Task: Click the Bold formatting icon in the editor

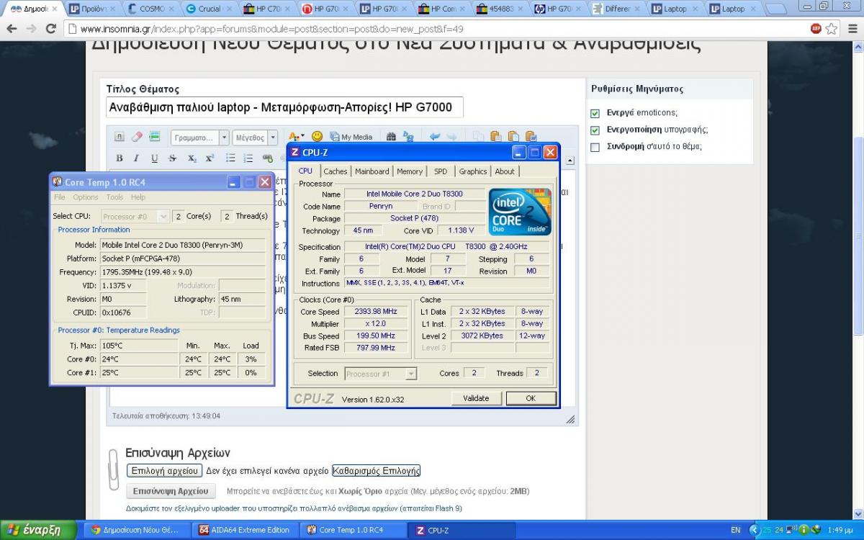Action: click(x=119, y=158)
